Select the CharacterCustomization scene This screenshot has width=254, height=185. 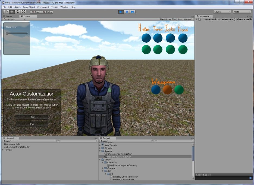click(120, 154)
